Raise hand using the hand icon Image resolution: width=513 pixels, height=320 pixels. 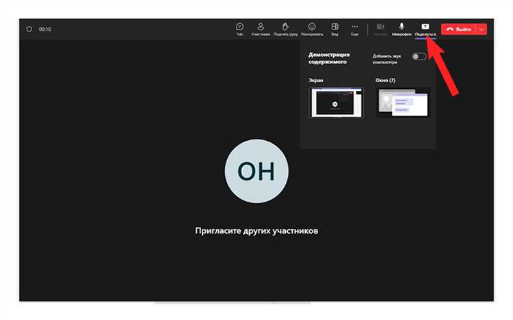(285, 29)
